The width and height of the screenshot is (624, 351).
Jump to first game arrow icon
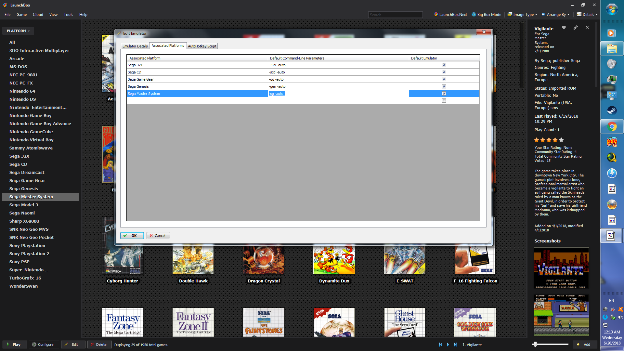(x=441, y=344)
